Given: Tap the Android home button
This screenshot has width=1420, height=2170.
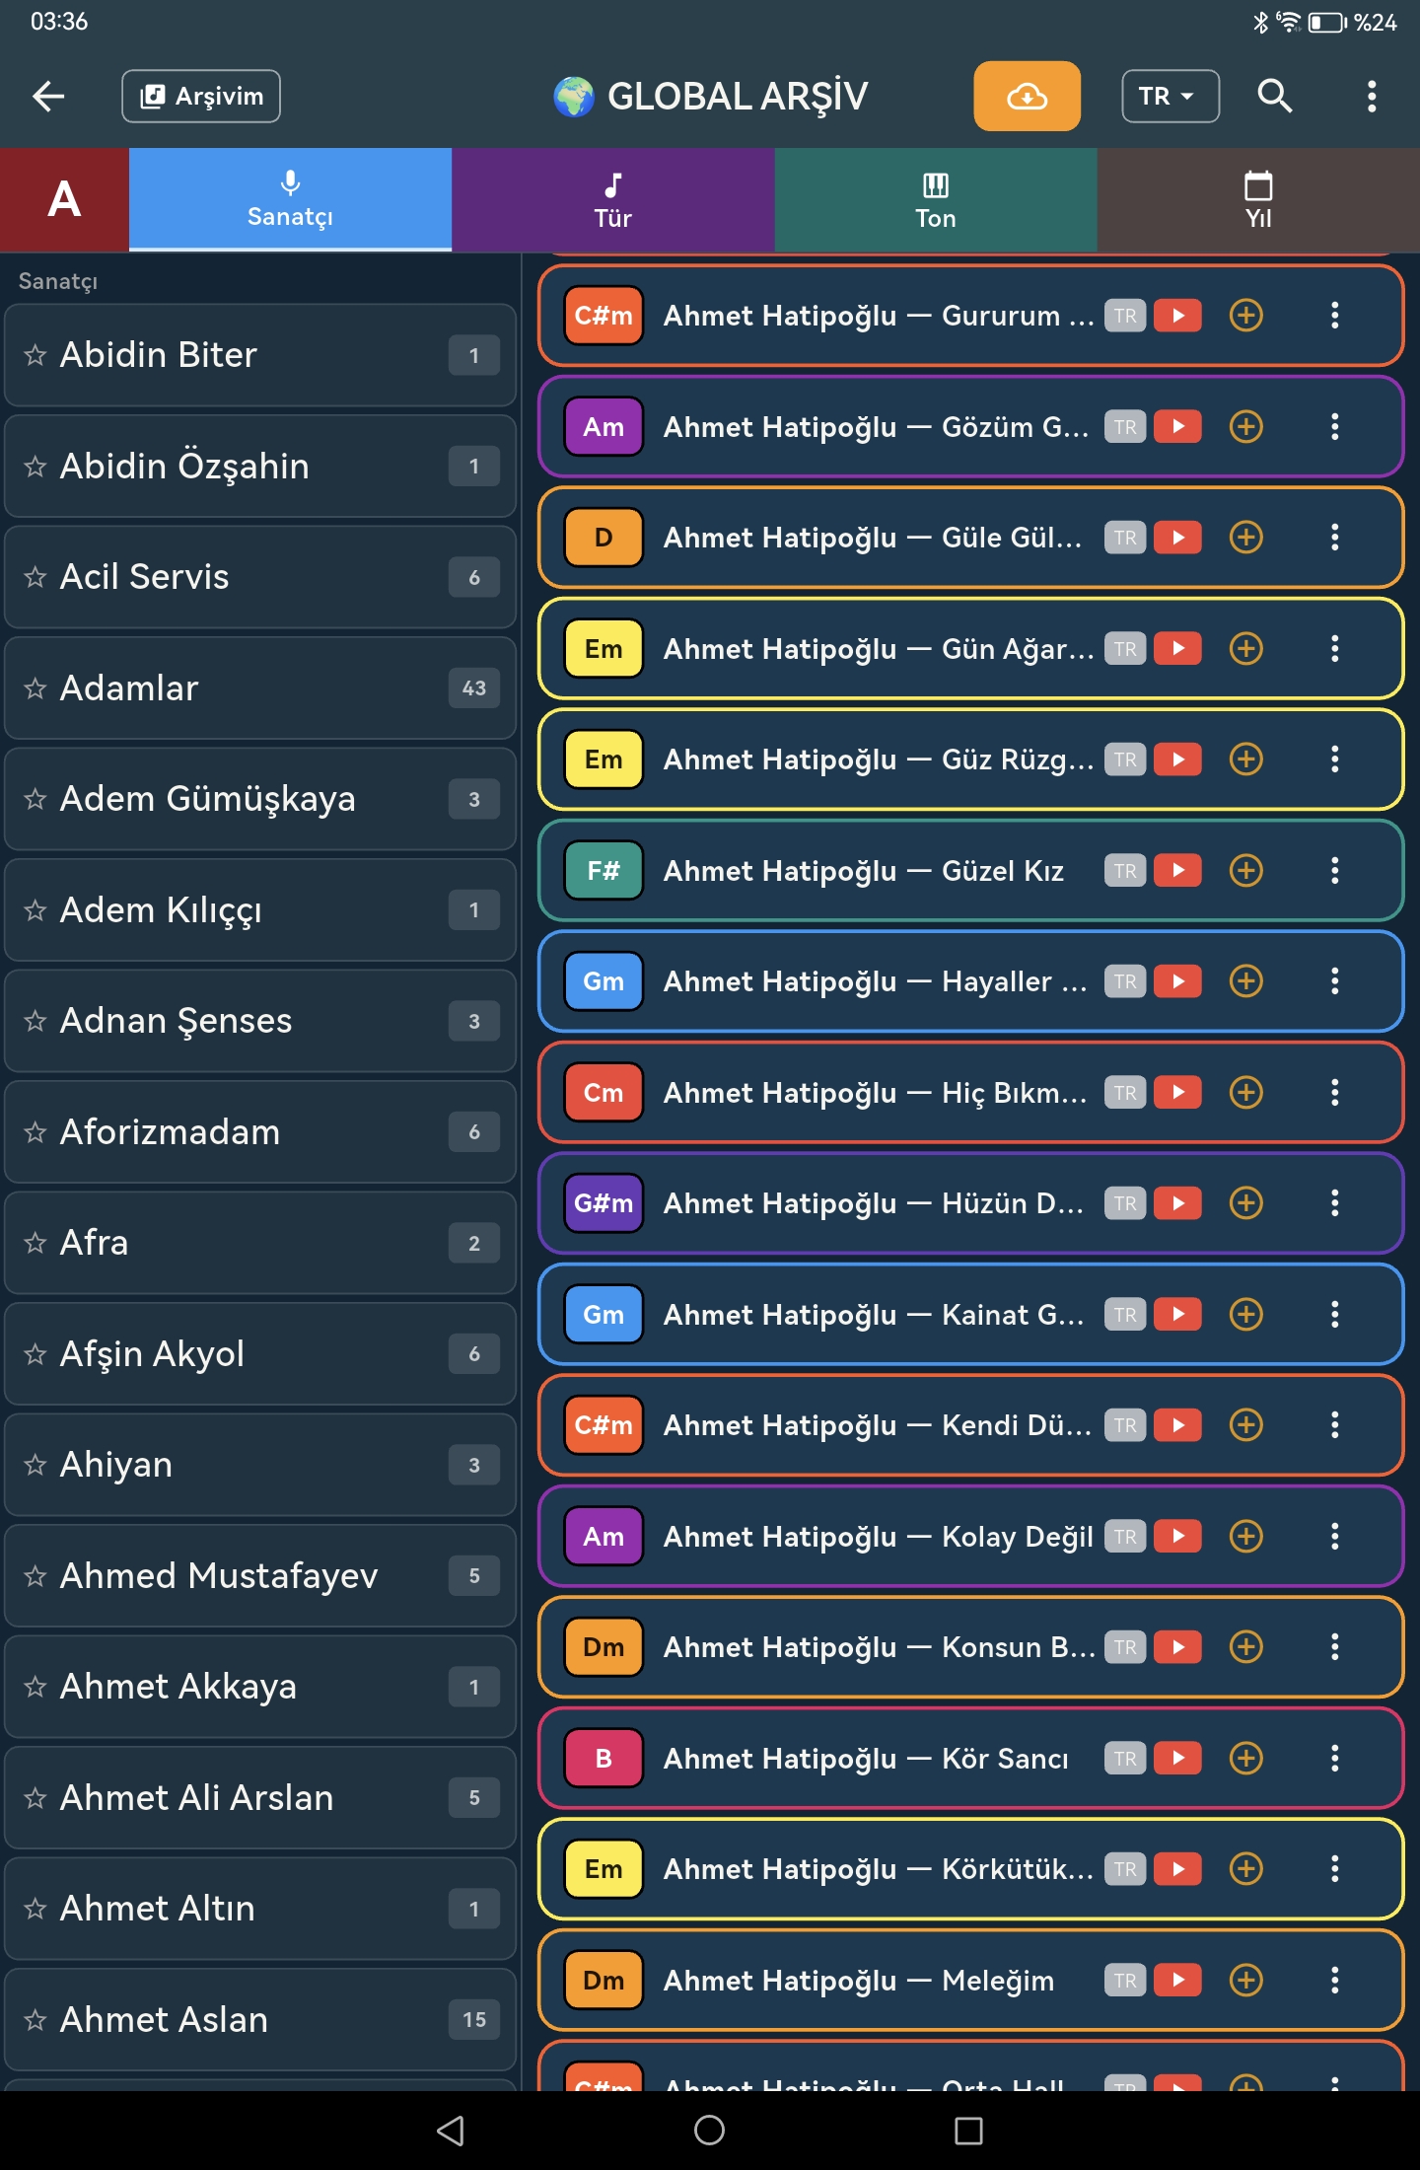Looking at the screenshot, I should click(709, 2131).
